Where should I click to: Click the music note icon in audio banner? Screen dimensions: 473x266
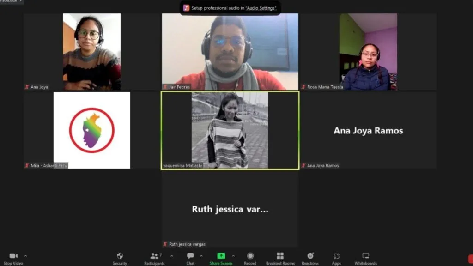pos(186,8)
